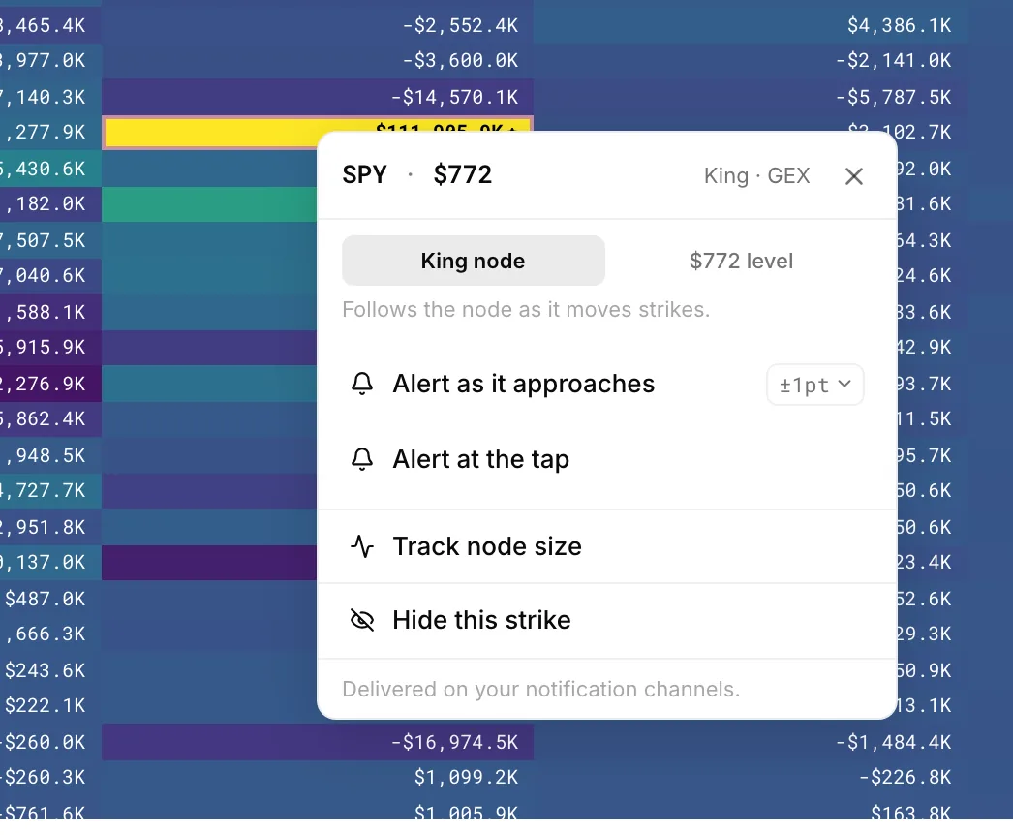Click the -$14,570.1K cell
The width and height of the screenshot is (1013, 835).
[318, 97]
